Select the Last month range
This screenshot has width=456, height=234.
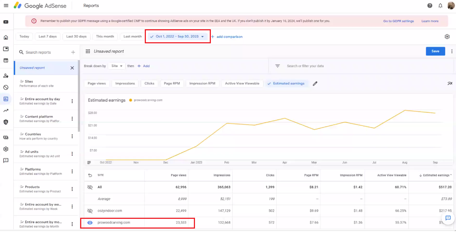(x=133, y=36)
